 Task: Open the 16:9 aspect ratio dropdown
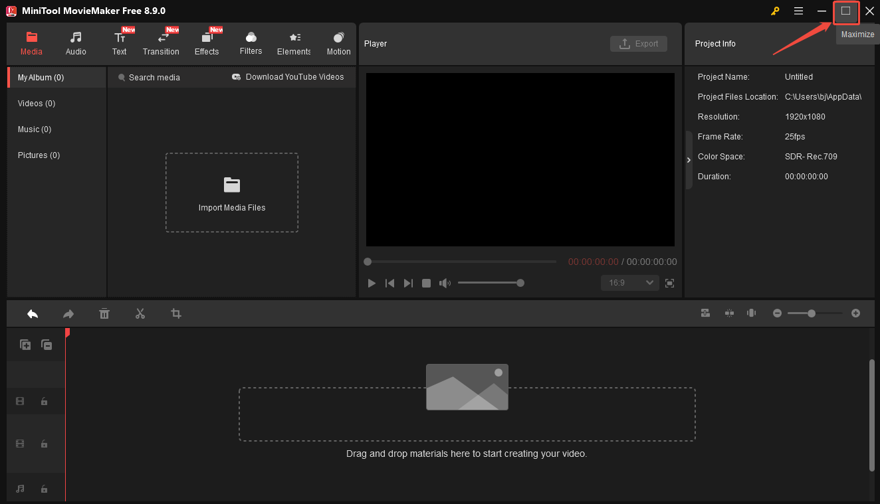pos(630,283)
